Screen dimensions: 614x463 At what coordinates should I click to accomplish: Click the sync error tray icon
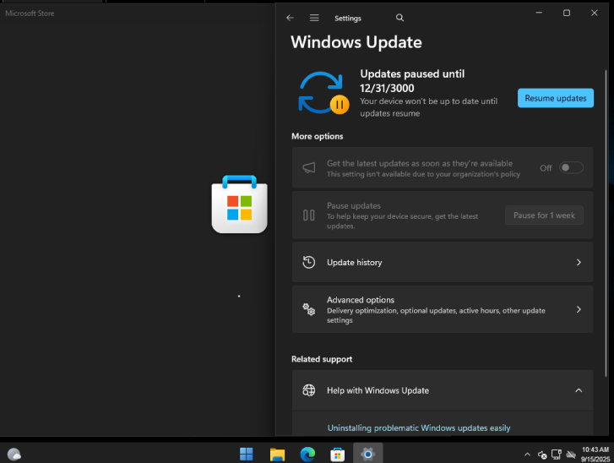(x=542, y=455)
